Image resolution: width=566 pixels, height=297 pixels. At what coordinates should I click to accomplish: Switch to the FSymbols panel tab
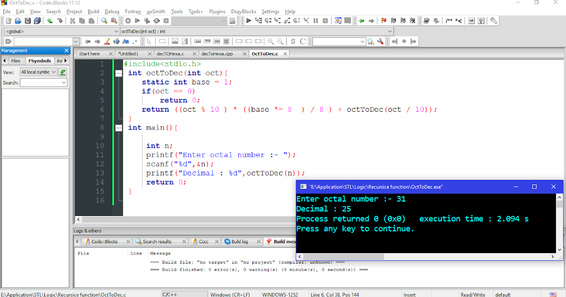(x=40, y=60)
